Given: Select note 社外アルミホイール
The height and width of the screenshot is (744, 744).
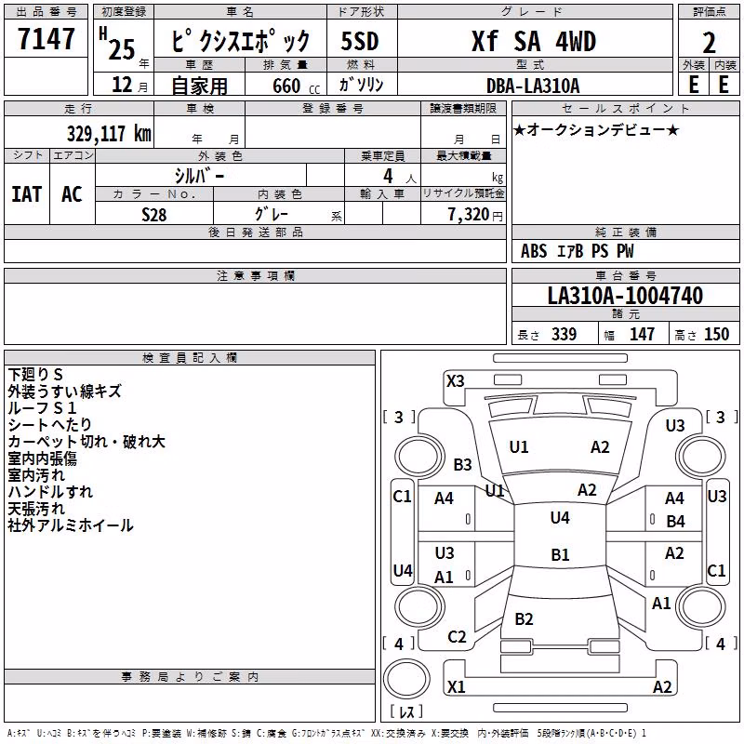Looking at the screenshot, I should [x=71, y=525].
